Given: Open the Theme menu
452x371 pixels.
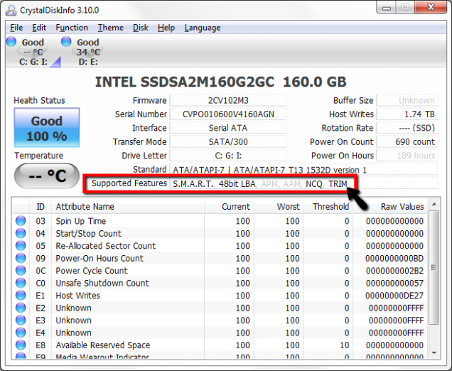Looking at the screenshot, I should (110, 28).
